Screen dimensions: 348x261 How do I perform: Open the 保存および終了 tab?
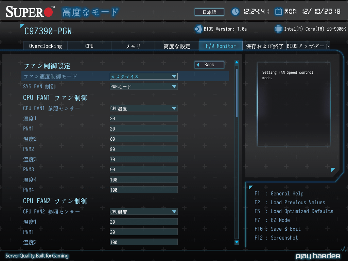(x=264, y=46)
